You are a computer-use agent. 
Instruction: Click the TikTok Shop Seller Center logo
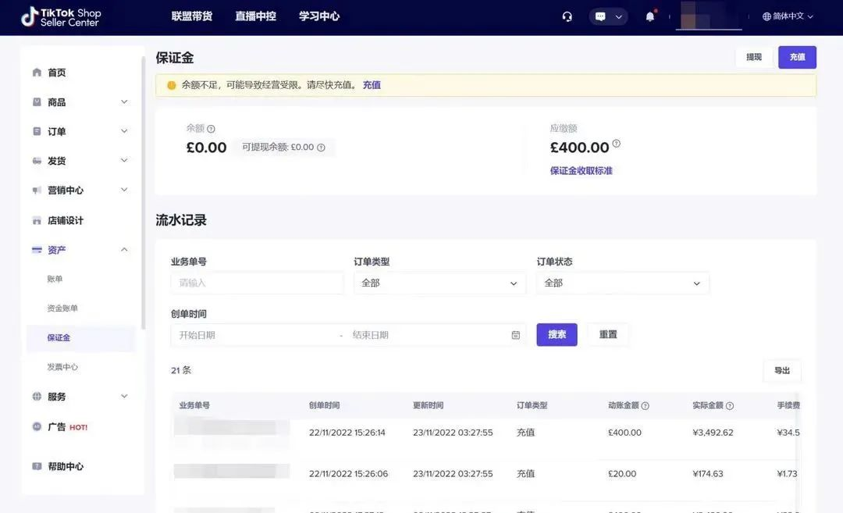tap(61, 16)
